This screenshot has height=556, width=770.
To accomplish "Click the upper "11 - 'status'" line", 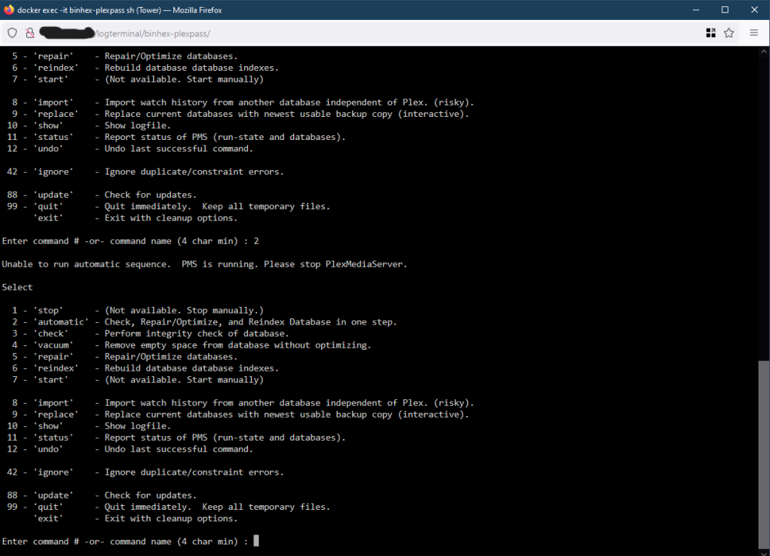I will coord(176,137).
